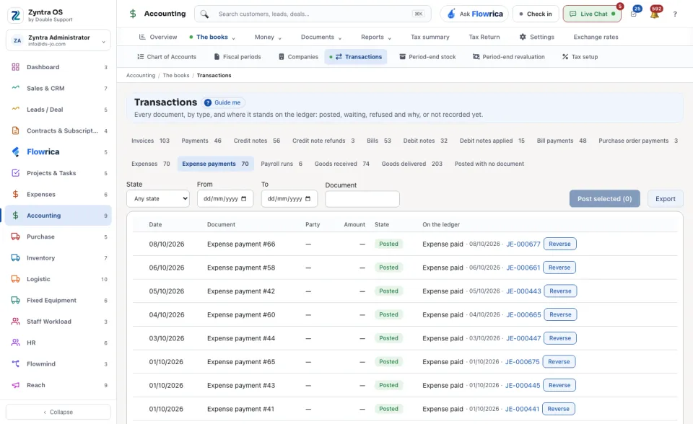Open the State filter dropdown
Screen dimensions: 693x424
(x=158, y=199)
